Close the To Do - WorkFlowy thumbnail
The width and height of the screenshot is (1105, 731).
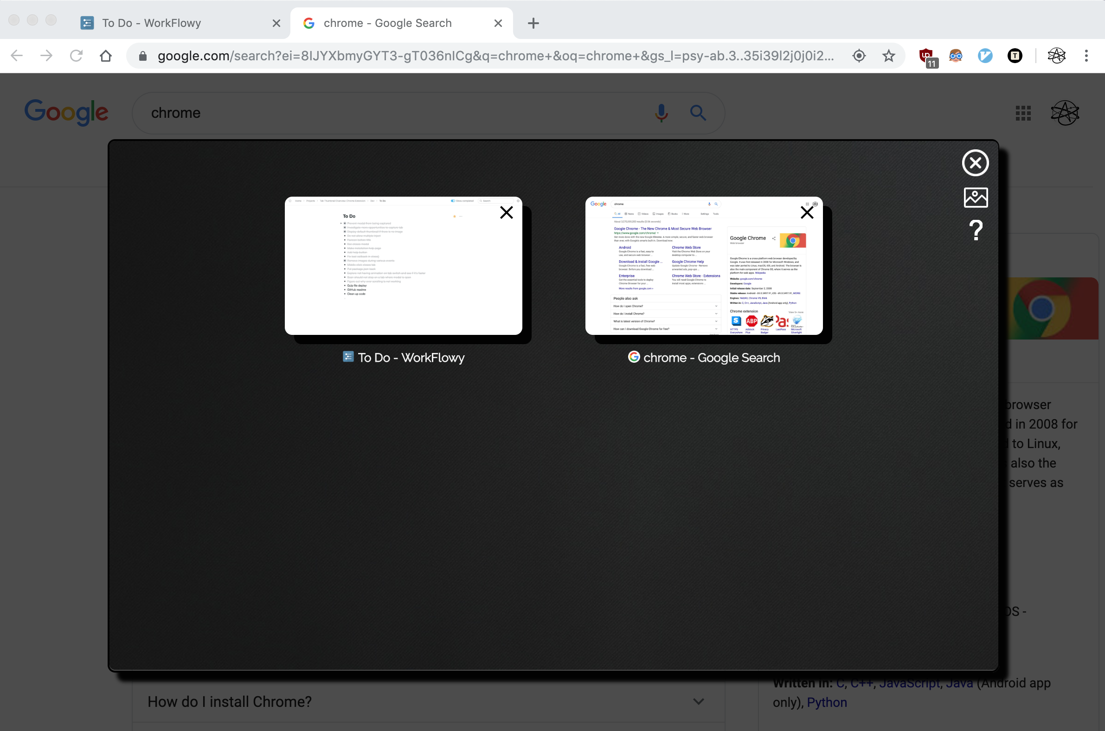(506, 212)
